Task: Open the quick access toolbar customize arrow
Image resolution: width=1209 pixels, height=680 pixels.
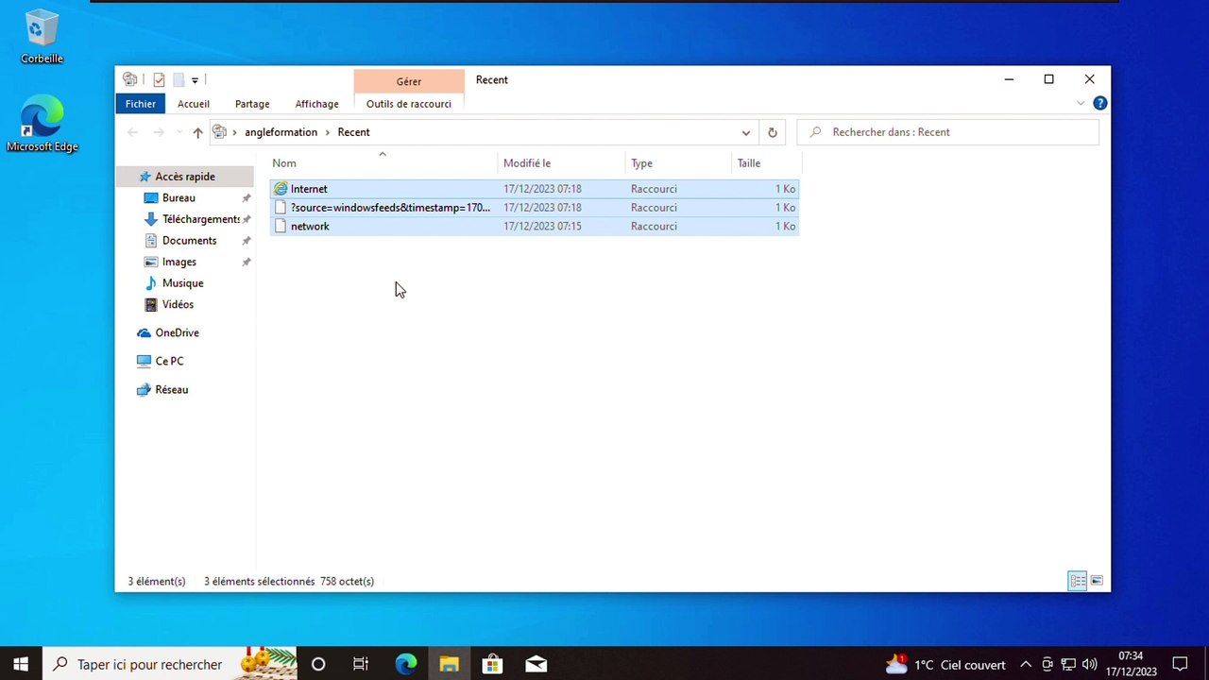Action: coord(195,80)
